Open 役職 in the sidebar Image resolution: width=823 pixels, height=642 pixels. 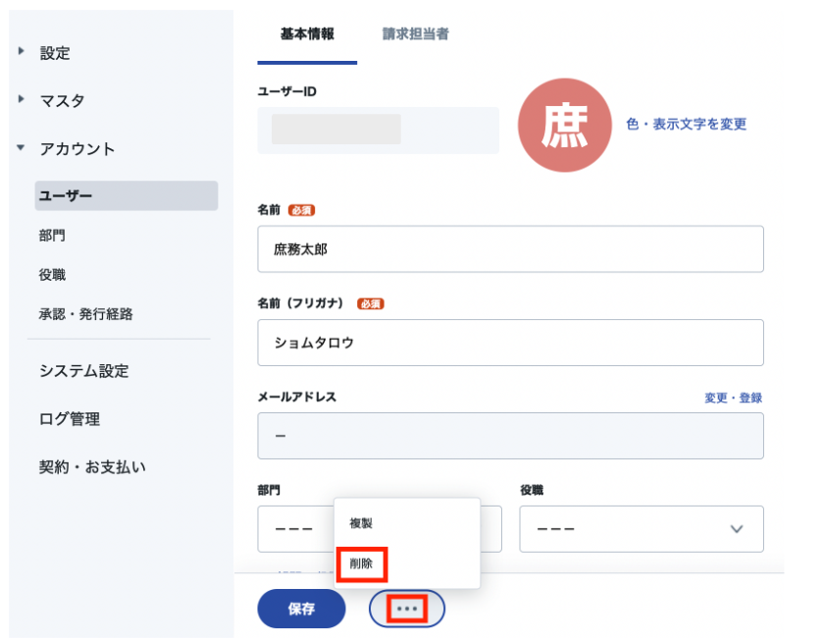[x=52, y=275]
